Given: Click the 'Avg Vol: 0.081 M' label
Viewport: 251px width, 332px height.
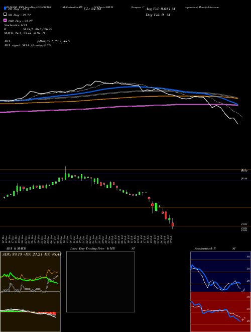Looking at the screenshot, I should (x=160, y=9).
